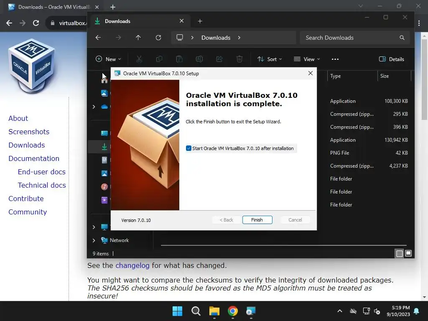Uncheck Start Oracle VM VirtualBox after installation
The image size is (428, 321).
click(189, 148)
